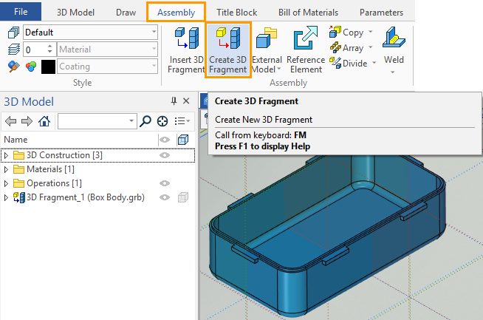Expand 3D Fragment_1 (Box Body.grb) node
The height and width of the screenshot is (320, 483).
tap(7, 197)
